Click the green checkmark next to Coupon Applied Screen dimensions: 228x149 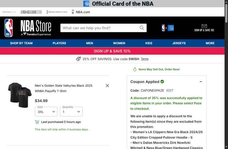coord(162,82)
